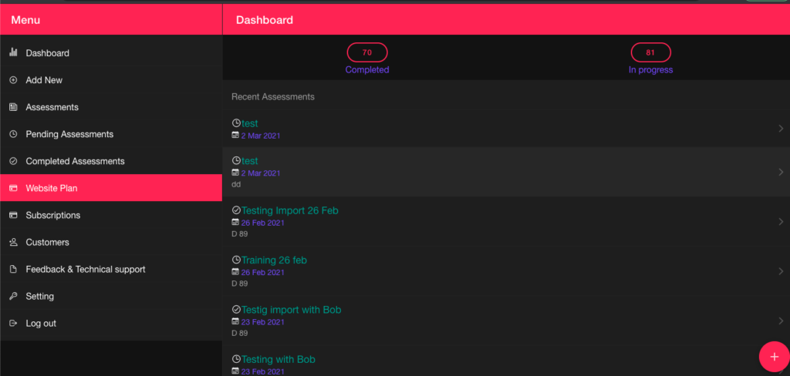The image size is (790, 376).
Task: Expand chevron on Training 26 feb row
Action: coord(781,271)
